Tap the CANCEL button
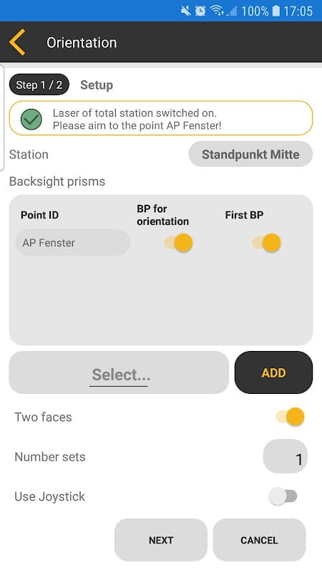 (x=259, y=540)
